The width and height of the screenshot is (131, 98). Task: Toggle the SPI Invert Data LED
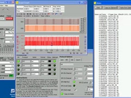pos(74,86)
